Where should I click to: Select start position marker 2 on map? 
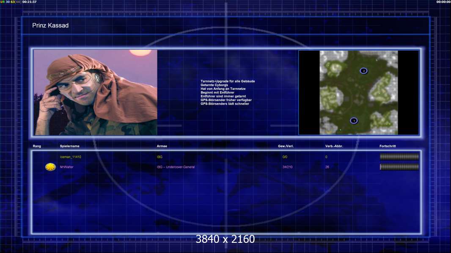point(363,71)
